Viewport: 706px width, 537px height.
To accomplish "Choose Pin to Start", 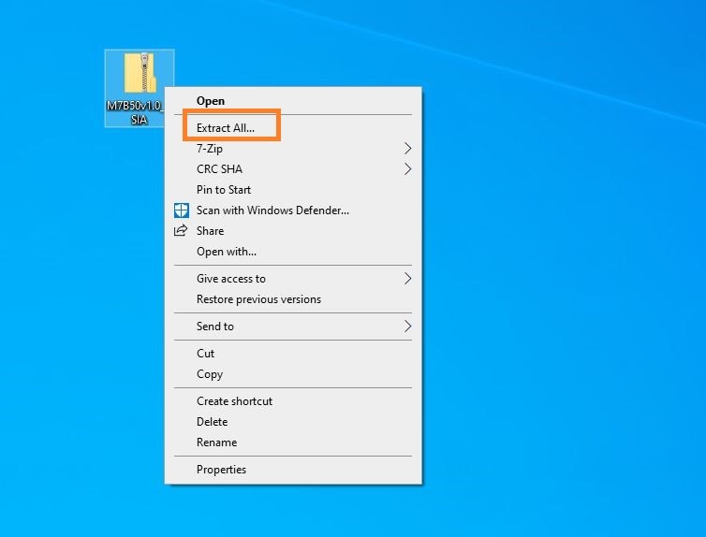I will [224, 190].
